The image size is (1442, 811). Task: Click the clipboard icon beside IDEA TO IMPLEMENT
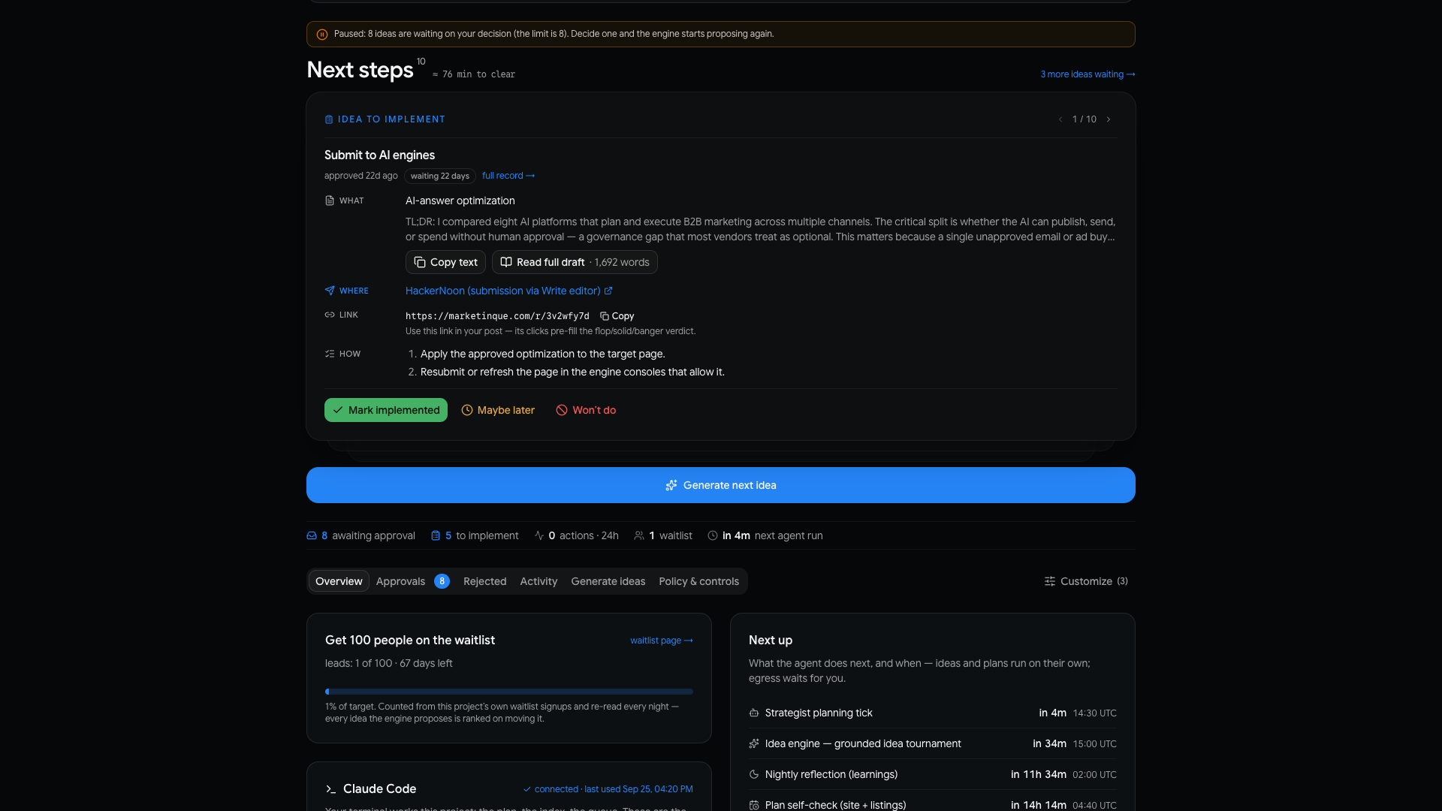tap(329, 119)
